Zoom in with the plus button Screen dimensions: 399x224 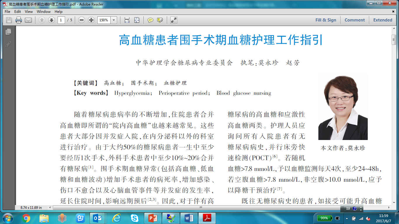tap(91, 20)
